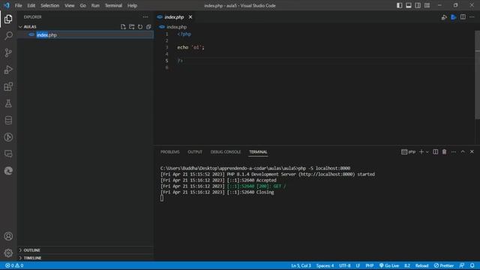The width and height of the screenshot is (480, 270).
Task: Toggle the bottom Panel layout
Action: coord(409,5)
